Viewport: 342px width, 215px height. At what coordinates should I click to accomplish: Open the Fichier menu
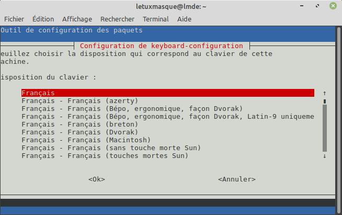click(x=14, y=19)
